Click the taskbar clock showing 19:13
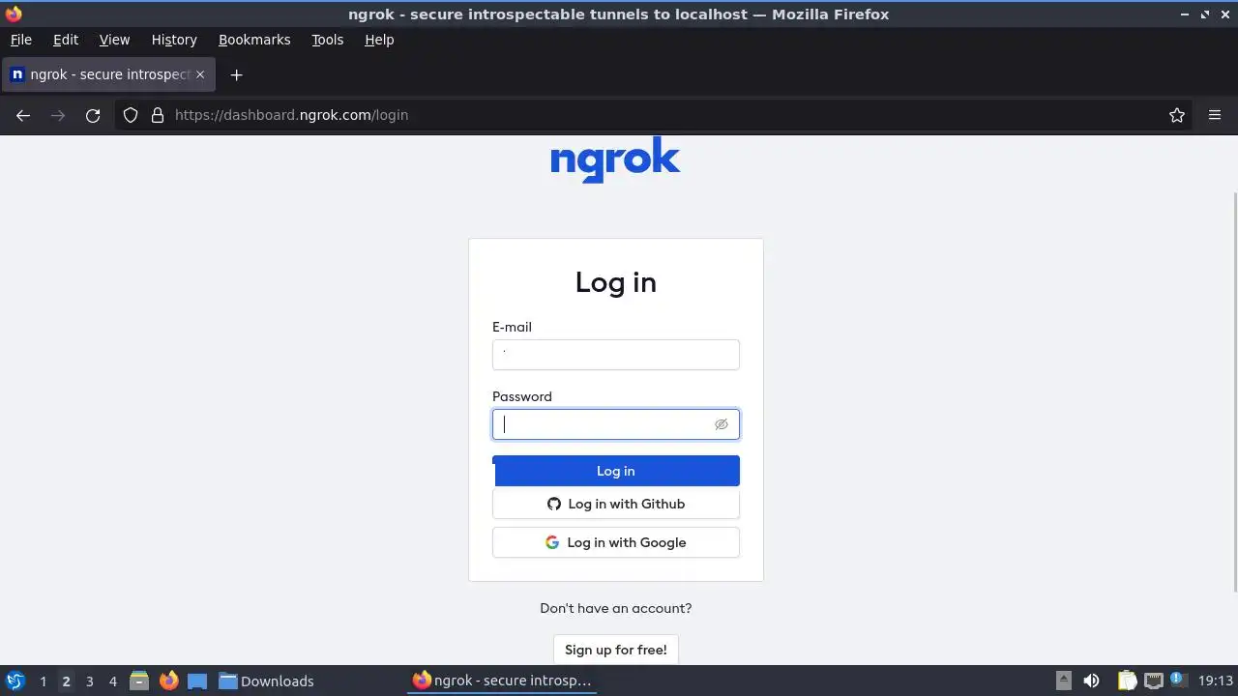The width and height of the screenshot is (1238, 696). 1216,681
